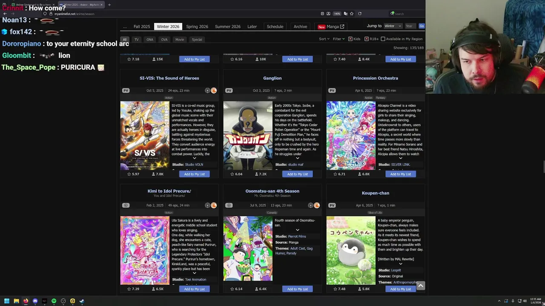
Task: Click the 140% zoom level indicator
Action: (x=337, y=14)
